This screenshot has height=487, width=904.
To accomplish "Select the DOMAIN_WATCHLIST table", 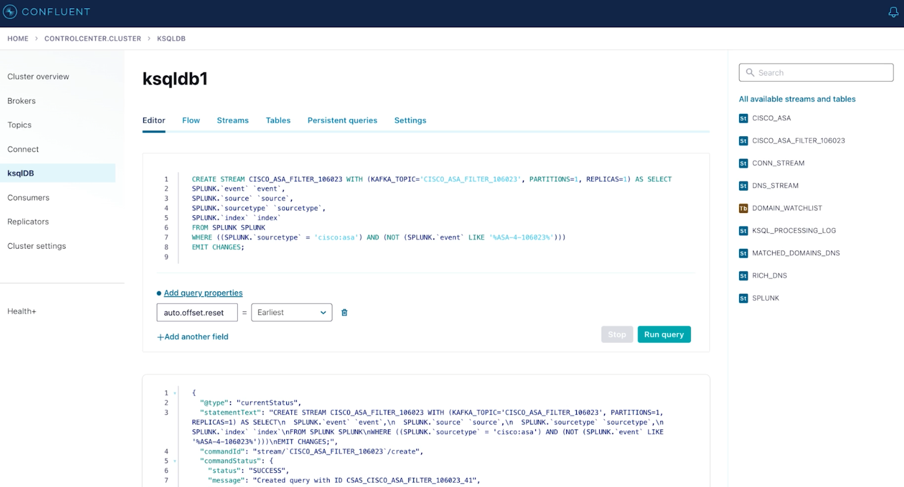I will point(787,208).
